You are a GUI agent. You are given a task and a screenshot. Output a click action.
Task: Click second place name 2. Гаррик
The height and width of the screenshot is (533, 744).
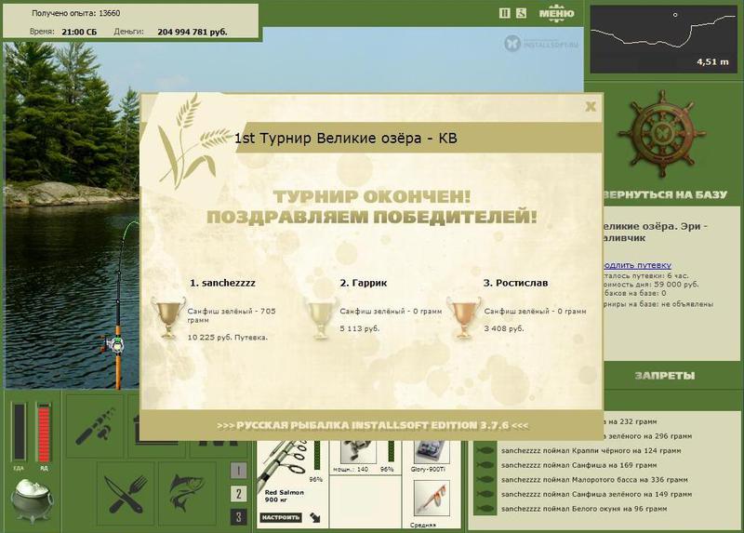[x=364, y=283]
